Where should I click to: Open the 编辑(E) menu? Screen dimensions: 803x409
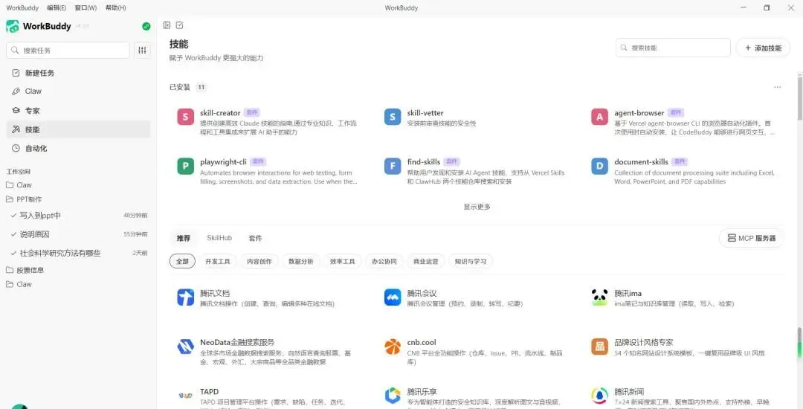tap(57, 7)
